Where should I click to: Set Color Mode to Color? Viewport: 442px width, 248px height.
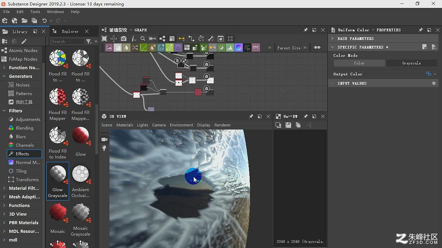pos(359,63)
